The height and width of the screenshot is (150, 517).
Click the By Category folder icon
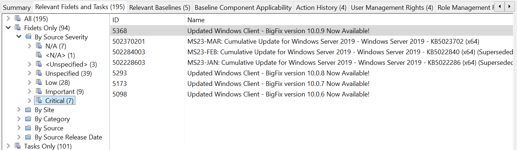(x=28, y=119)
